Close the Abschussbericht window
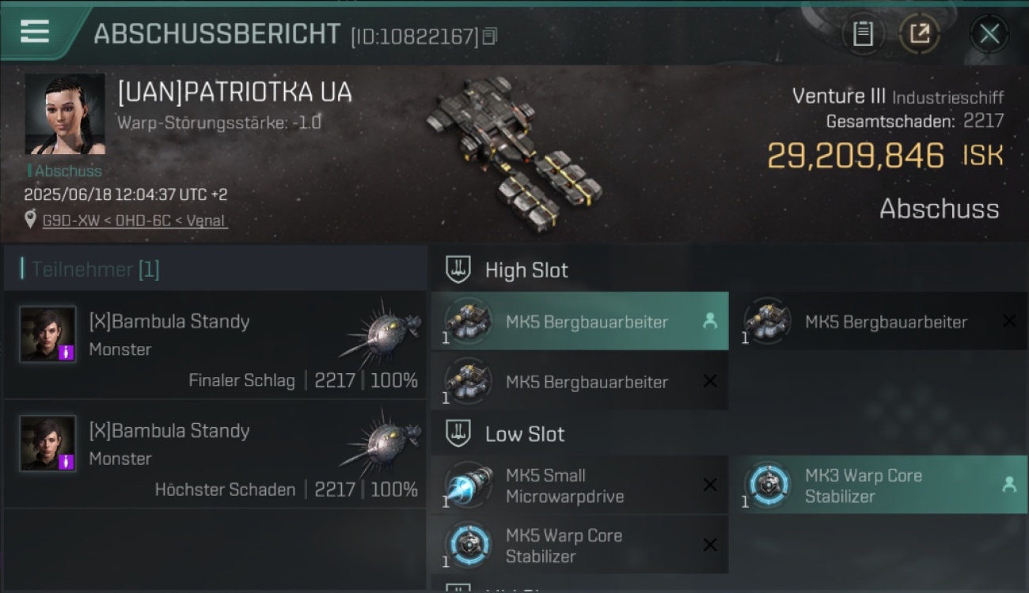Viewport: 1029px width, 593px height. (989, 34)
